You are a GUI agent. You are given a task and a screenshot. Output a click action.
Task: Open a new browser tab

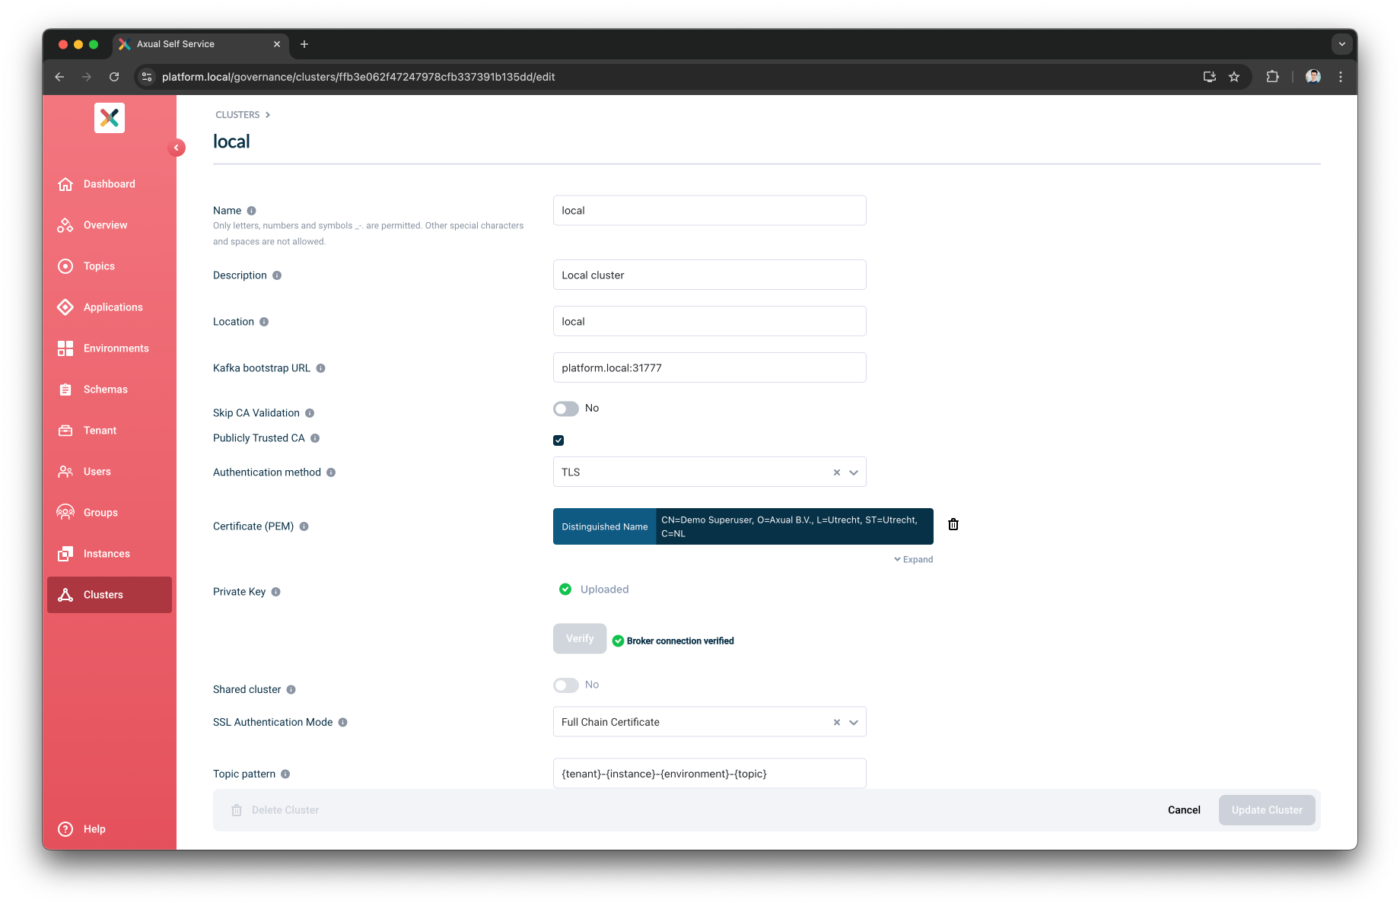(304, 44)
